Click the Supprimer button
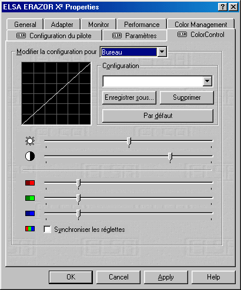 coord(187,97)
